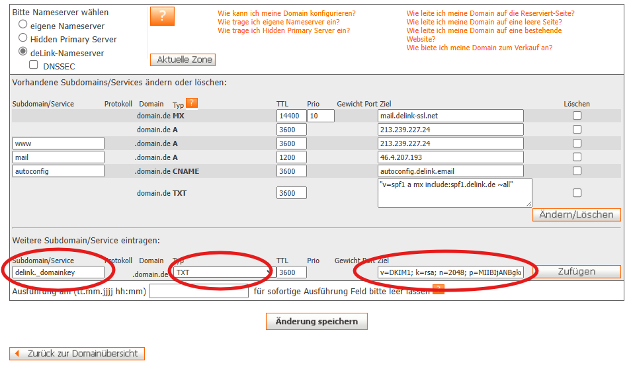Select the eigene Nameserver radio button
This screenshot has width=631, height=365.
click(x=23, y=24)
